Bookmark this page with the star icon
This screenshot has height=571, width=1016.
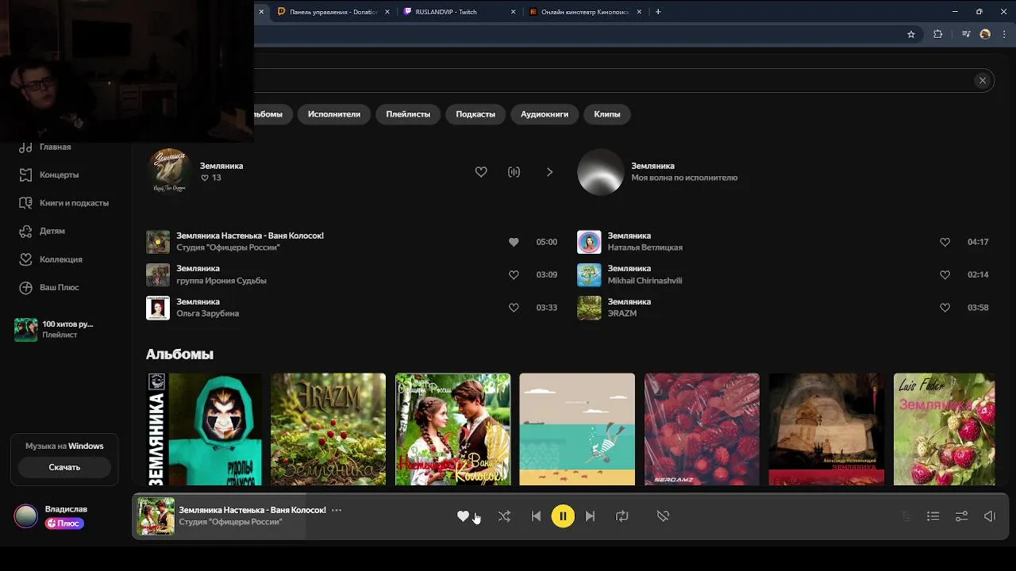point(911,34)
